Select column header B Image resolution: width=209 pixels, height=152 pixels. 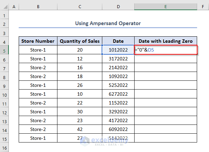click(x=38, y=7)
